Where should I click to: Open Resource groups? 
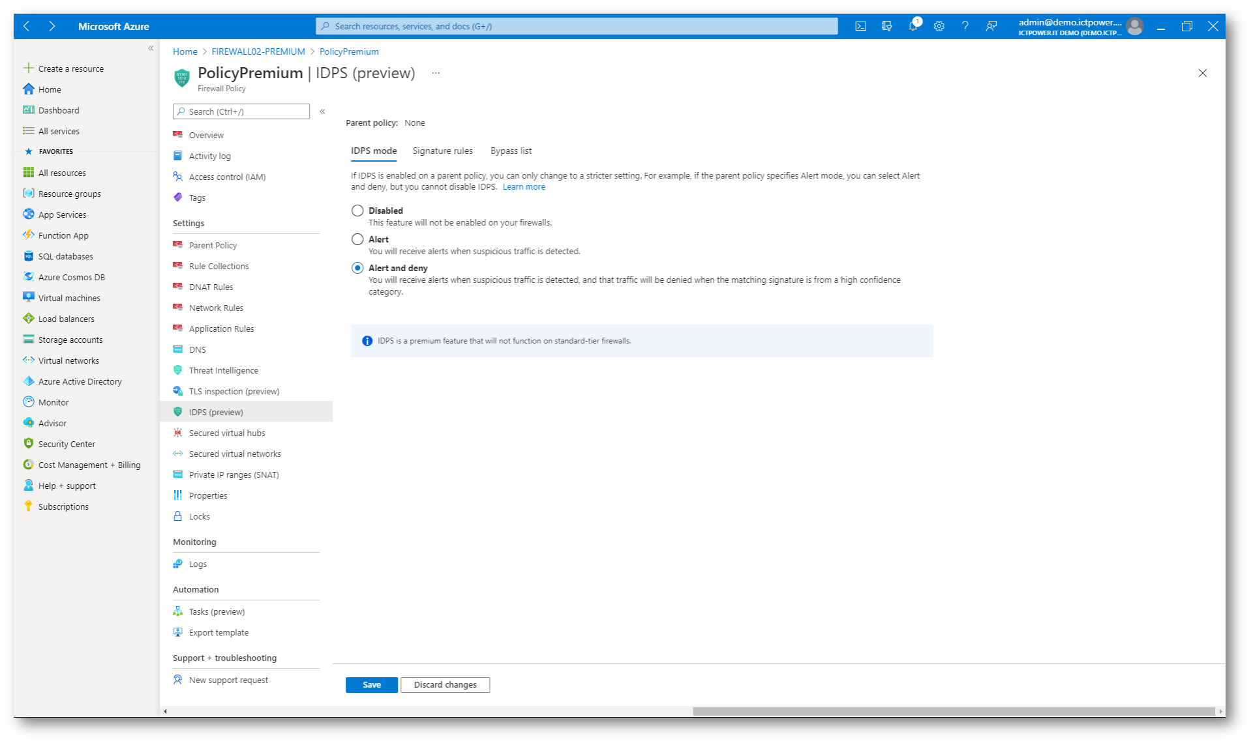click(69, 194)
